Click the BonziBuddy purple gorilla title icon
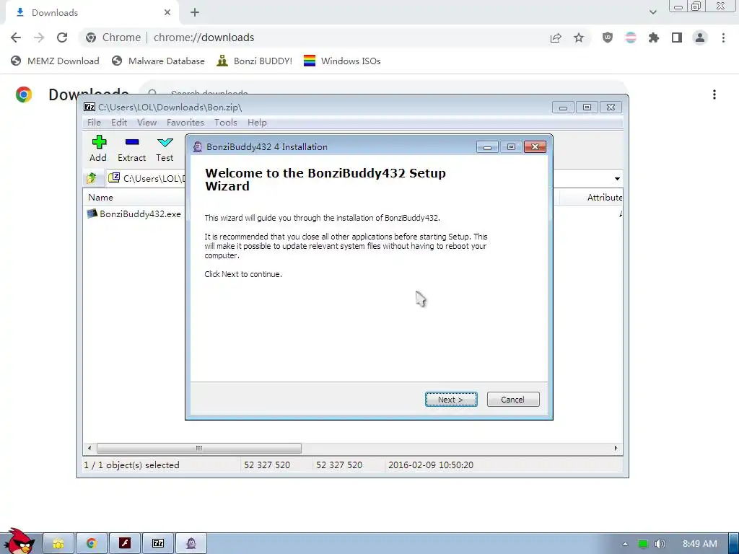The width and height of the screenshot is (739, 554). 198,147
